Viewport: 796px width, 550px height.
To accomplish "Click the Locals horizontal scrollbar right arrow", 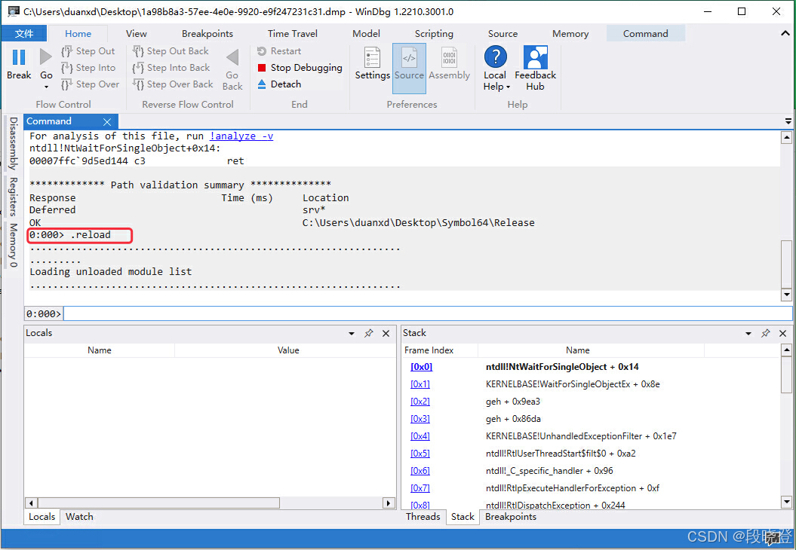I will coord(389,503).
